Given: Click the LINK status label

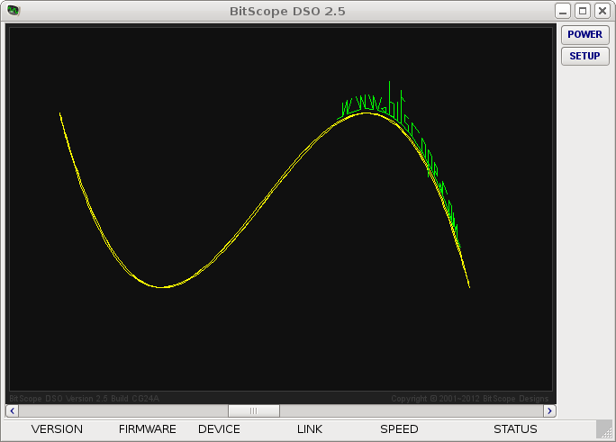Looking at the screenshot, I should point(310,429).
